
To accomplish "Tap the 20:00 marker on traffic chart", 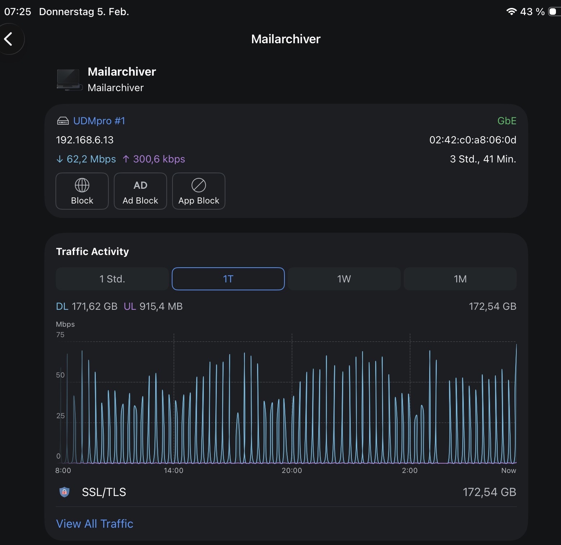I will 292,470.
